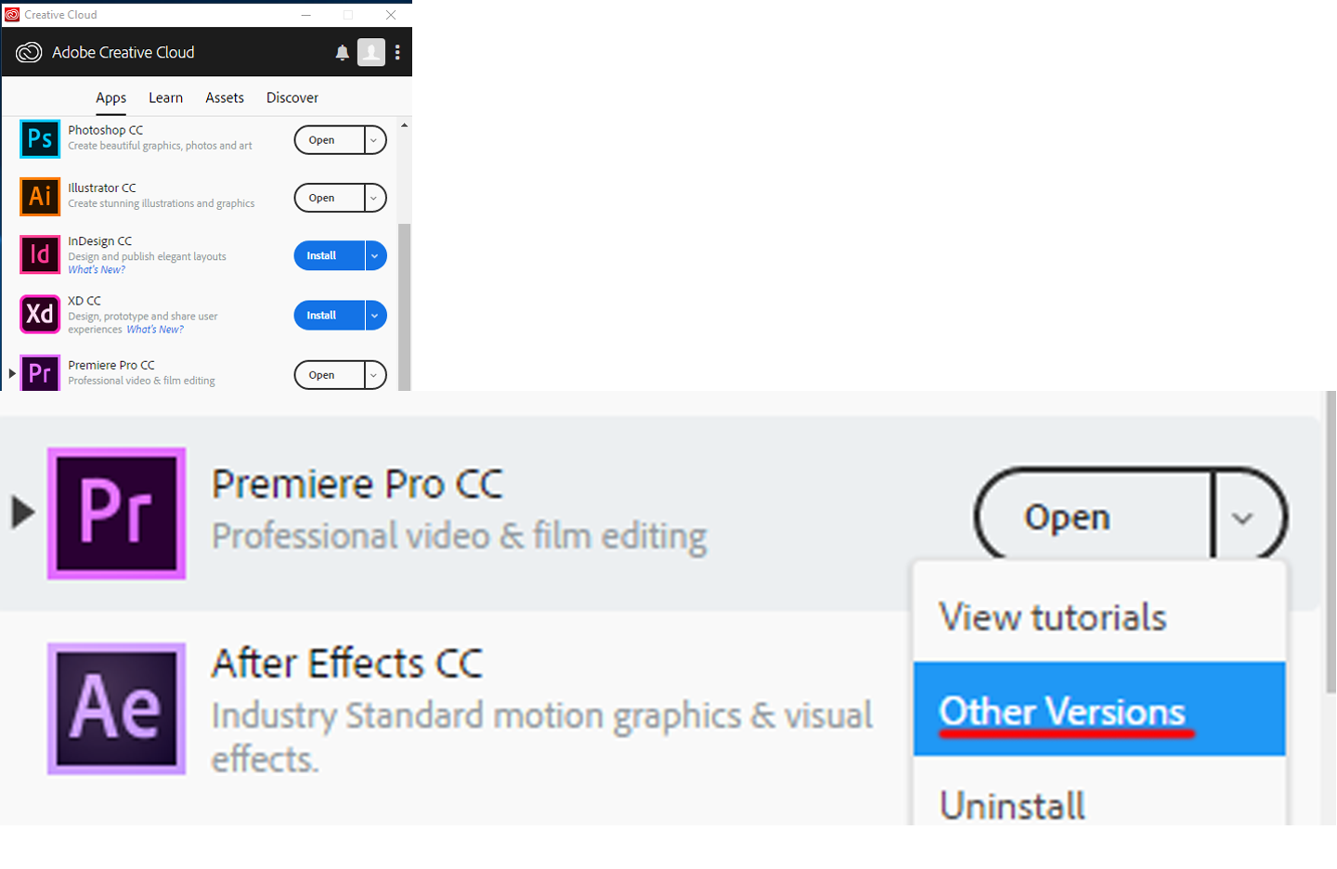Screen dimensions: 1337x869
Task: Click the Illustrator CC app icon
Action: click(x=40, y=197)
